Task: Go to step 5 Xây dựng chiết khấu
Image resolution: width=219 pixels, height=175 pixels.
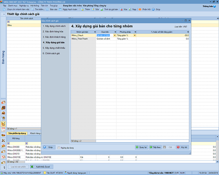Action: tap(54, 48)
